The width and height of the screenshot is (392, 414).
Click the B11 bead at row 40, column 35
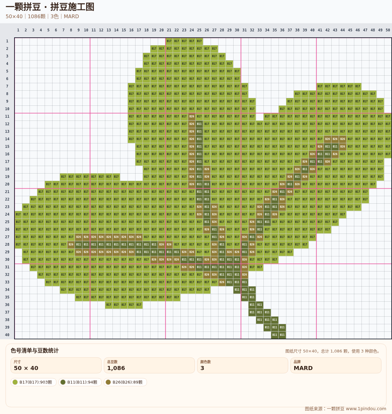point(275,335)
